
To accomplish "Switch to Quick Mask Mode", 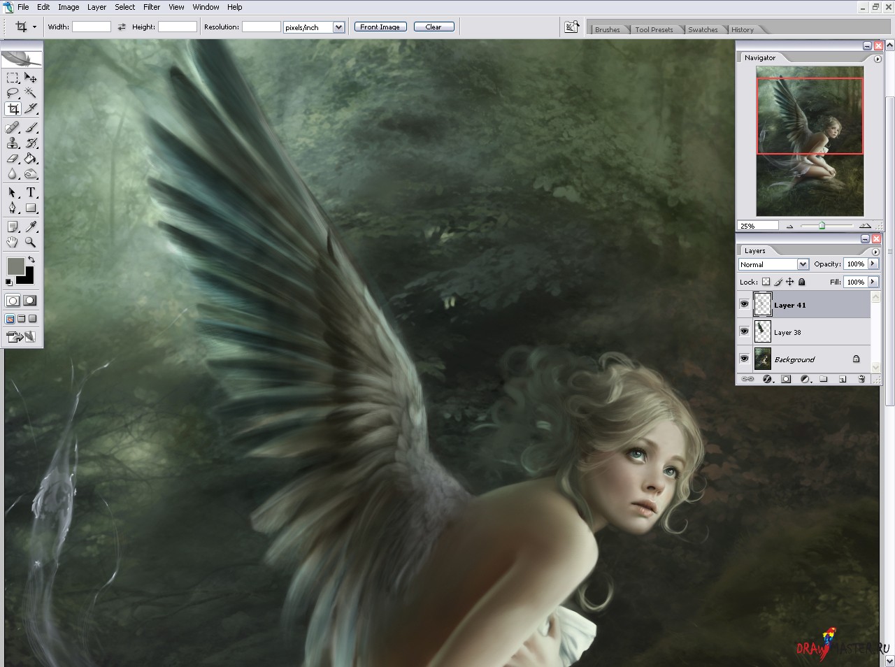I will click(x=30, y=301).
